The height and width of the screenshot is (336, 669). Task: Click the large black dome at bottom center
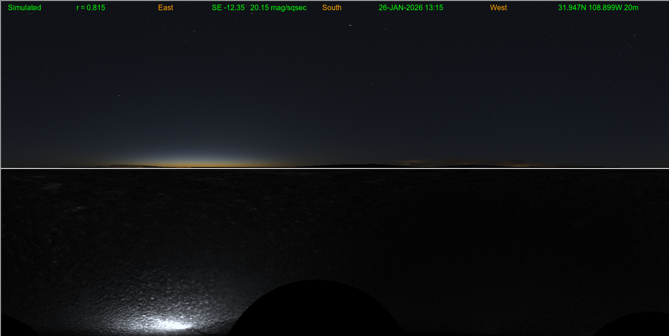click(316, 310)
